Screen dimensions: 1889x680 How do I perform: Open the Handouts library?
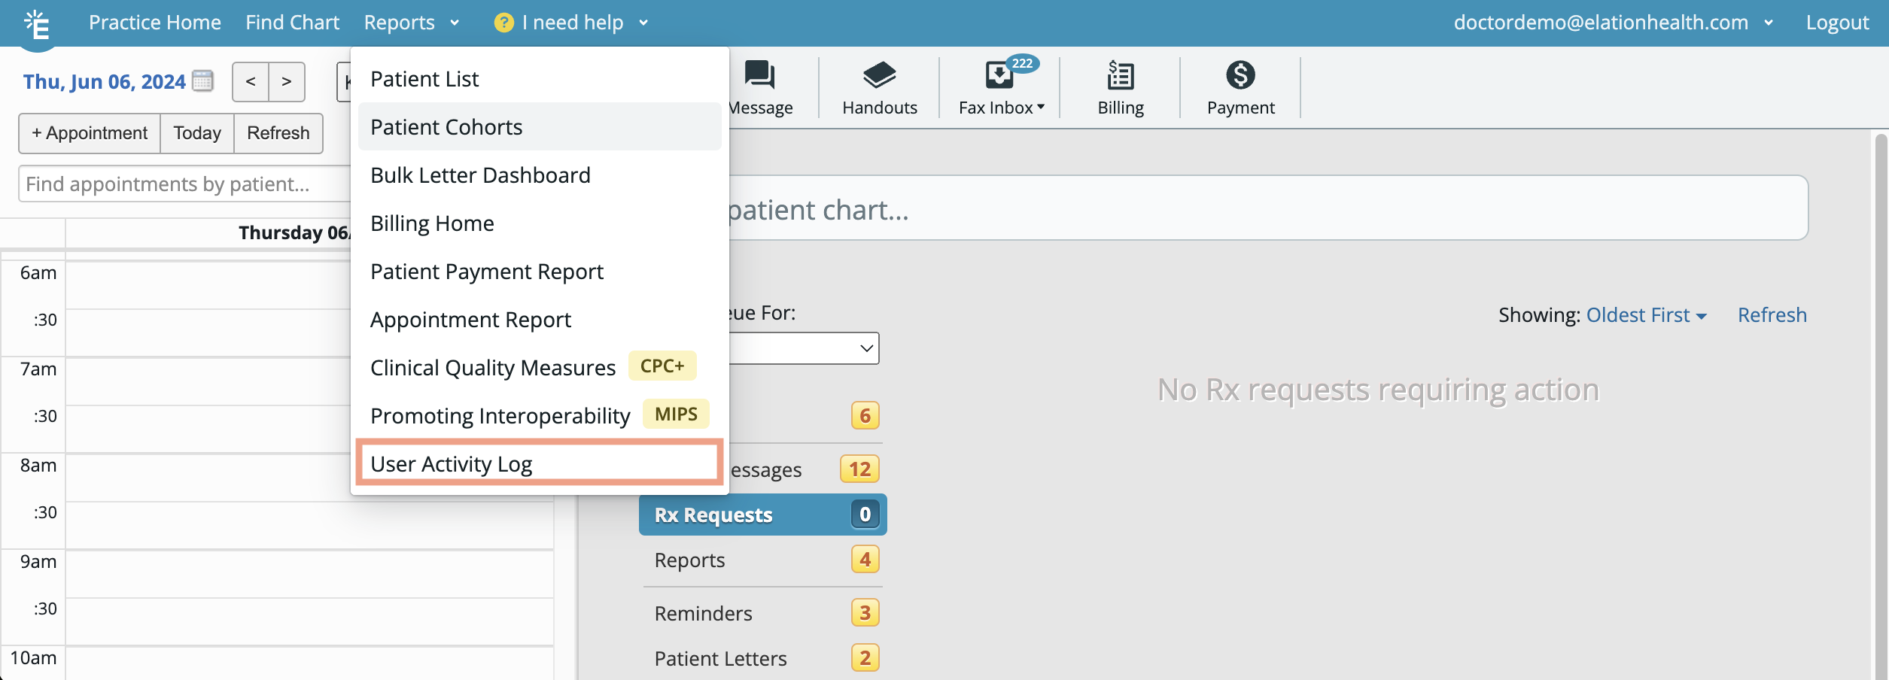coord(879,87)
